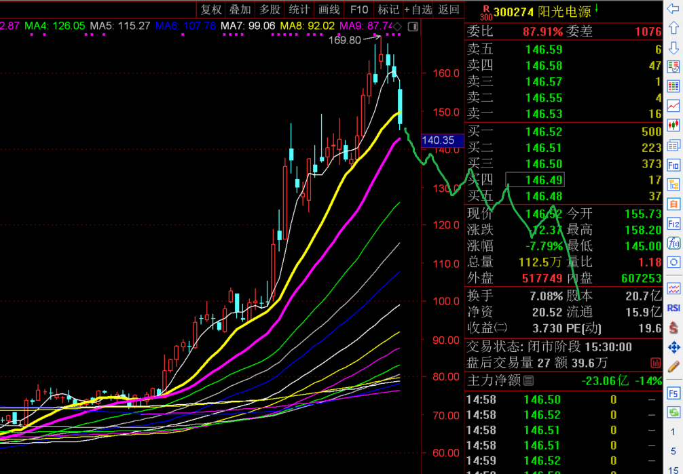This screenshot has width=683, height=474.
Task: Select the pencil drawing tool icon
Action: point(673,366)
